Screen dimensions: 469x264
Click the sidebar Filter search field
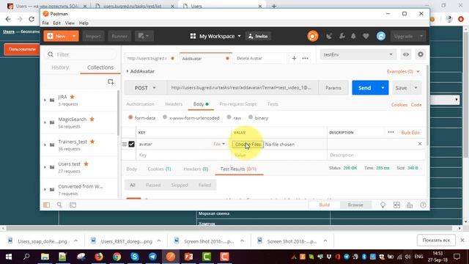[81, 54]
